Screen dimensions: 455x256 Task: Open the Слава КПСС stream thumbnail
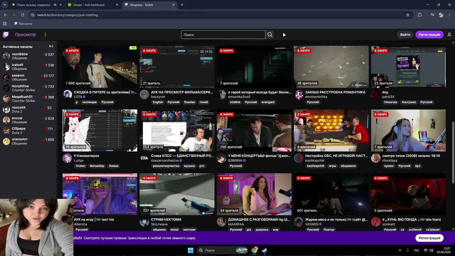point(177,130)
